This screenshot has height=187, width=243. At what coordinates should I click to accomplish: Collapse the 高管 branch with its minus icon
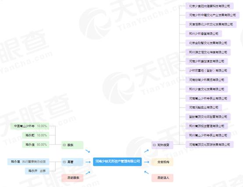tap(64, 162)
